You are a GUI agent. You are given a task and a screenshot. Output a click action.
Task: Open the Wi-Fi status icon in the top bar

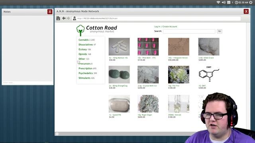point(218,2)
